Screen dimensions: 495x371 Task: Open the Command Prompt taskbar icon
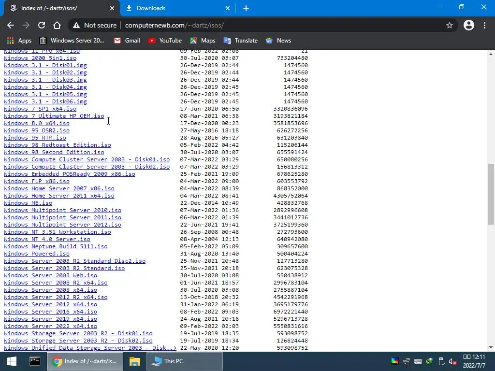pos(35,361)
